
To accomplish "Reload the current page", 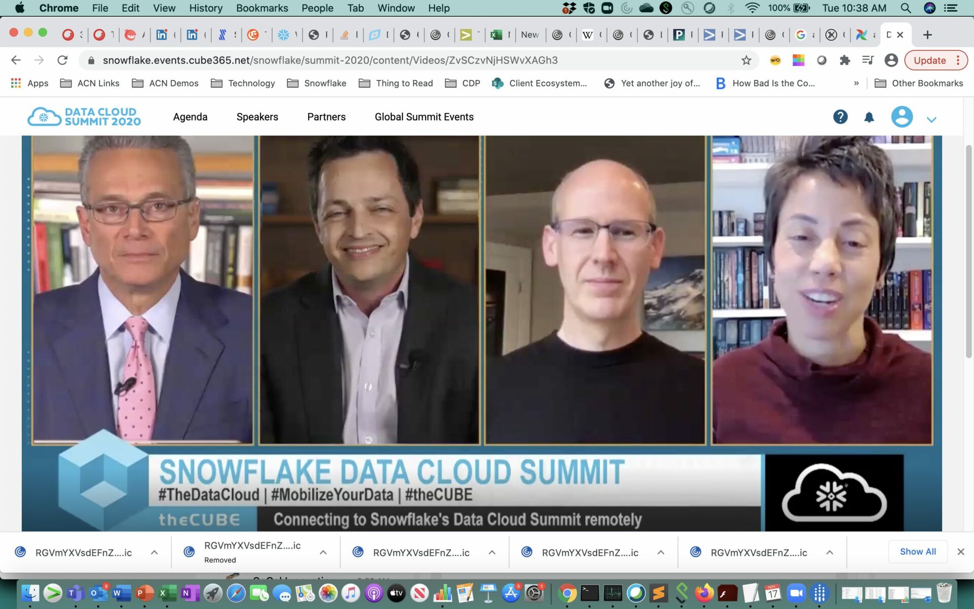I will 62,60.
